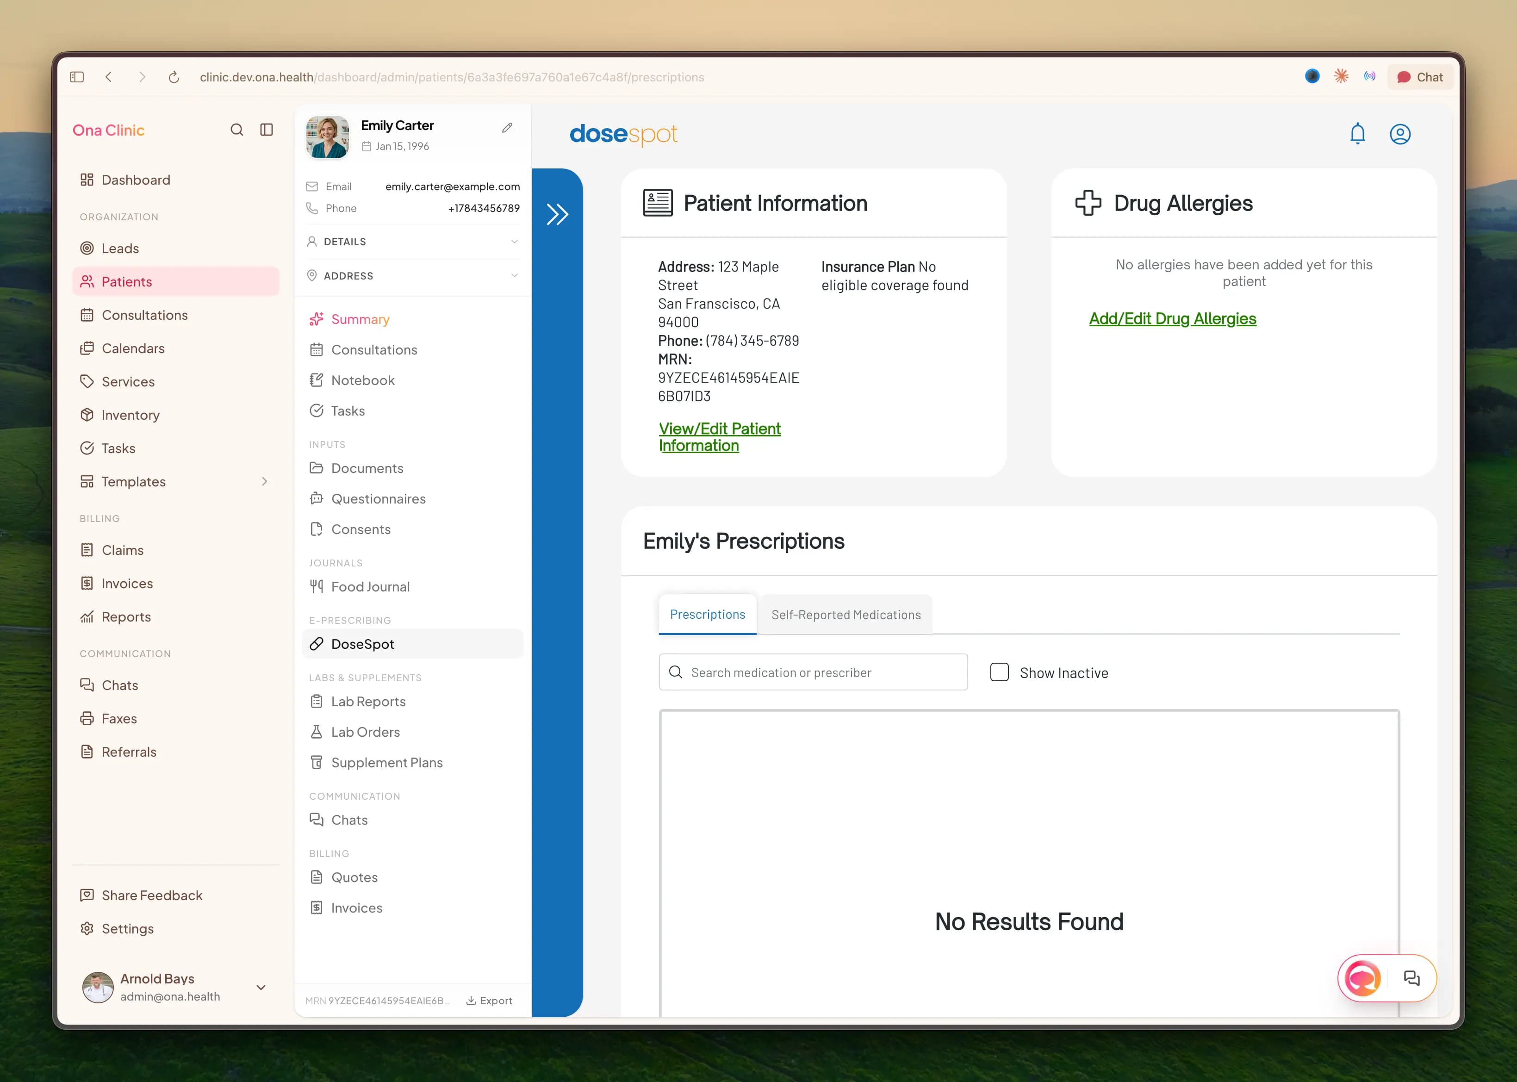Viewport: 1517px width, 1082px height.
Task: Click the email emily.carter@example.com
Action: pos(452,187)
